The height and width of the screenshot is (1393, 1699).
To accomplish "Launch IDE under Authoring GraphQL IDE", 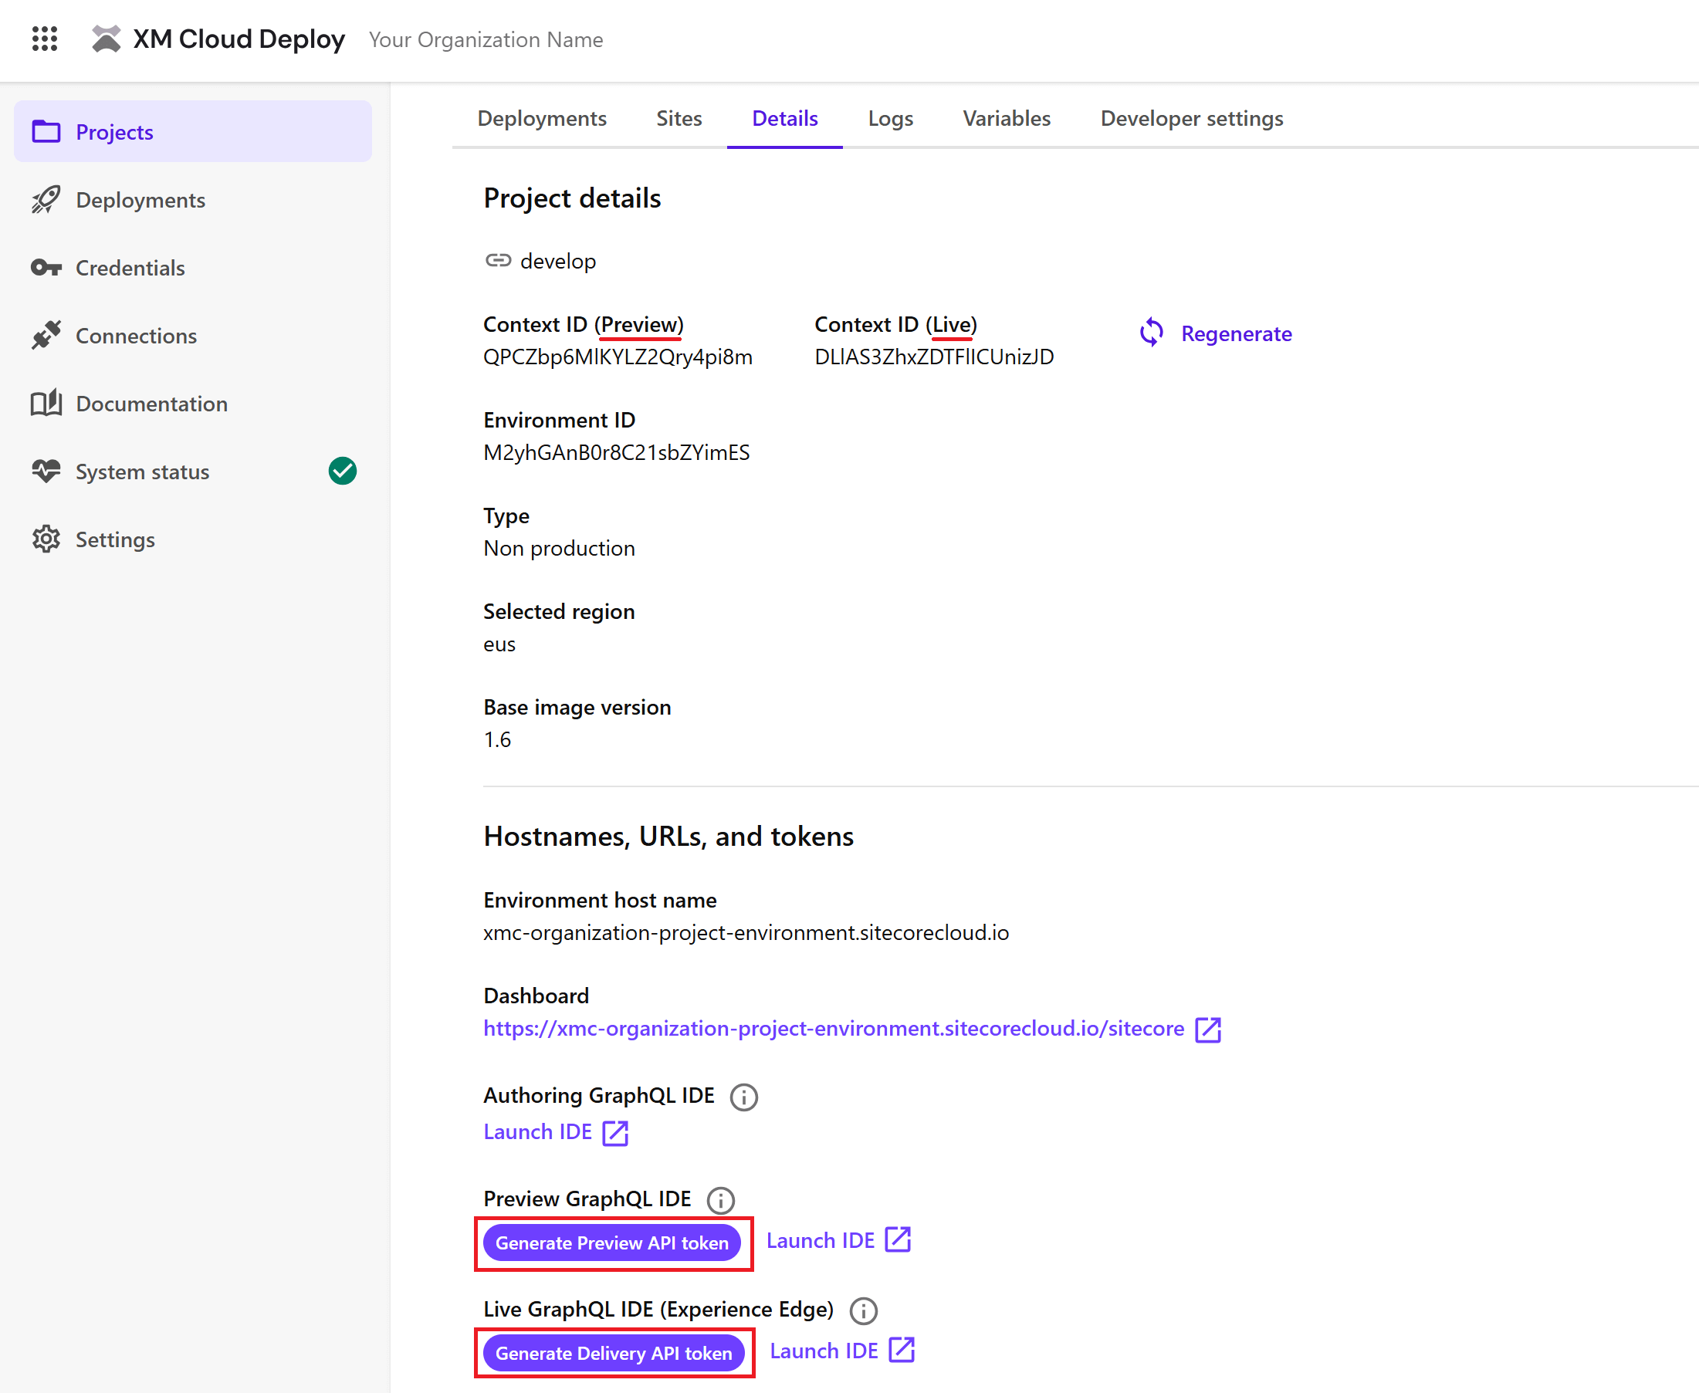I will tap(555, 1131).
